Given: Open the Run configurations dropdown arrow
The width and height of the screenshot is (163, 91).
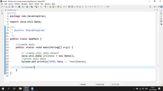Looking at the screenshot, I should click(29, 7).
